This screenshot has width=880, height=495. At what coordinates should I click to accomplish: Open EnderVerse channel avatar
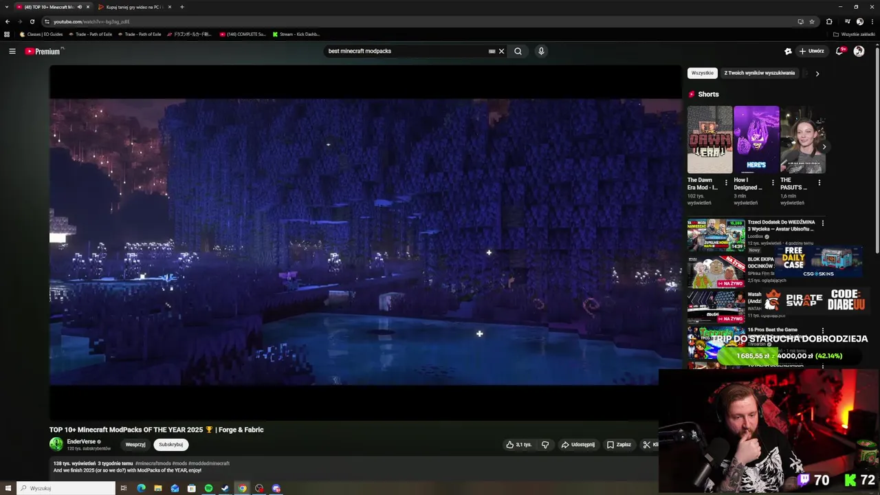point(56,444)
